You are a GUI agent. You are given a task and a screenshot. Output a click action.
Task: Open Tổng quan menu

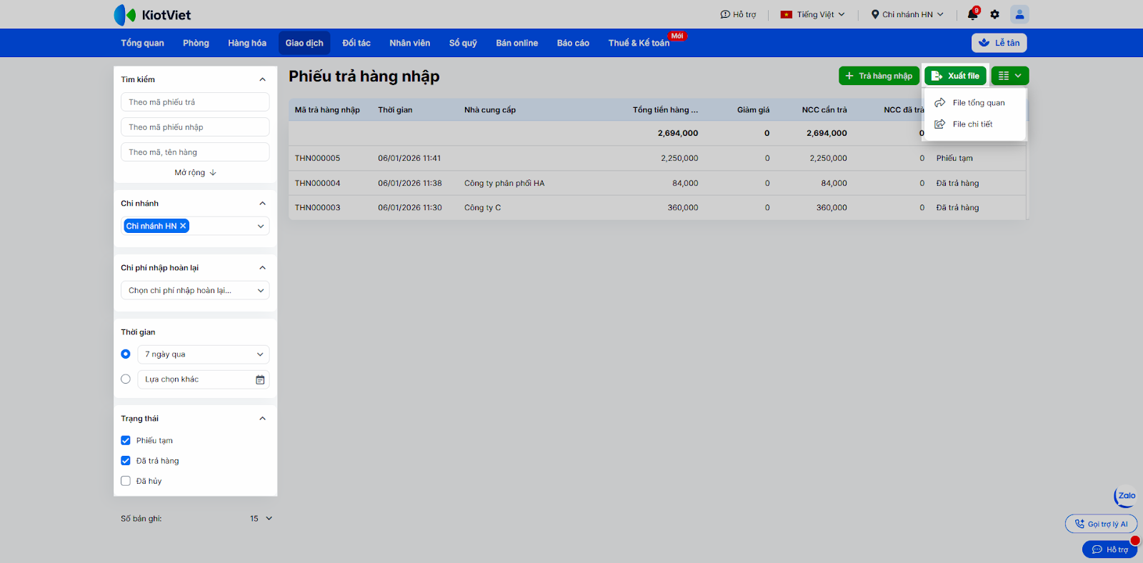(142, 43)
